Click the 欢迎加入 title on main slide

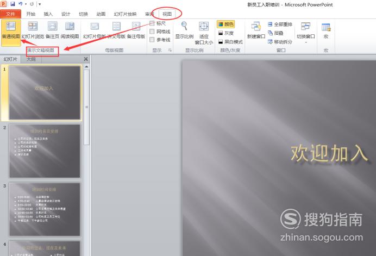pyautogui.click(x=329, y=154)
